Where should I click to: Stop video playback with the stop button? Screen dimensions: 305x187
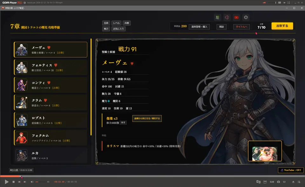pos(14,182)
